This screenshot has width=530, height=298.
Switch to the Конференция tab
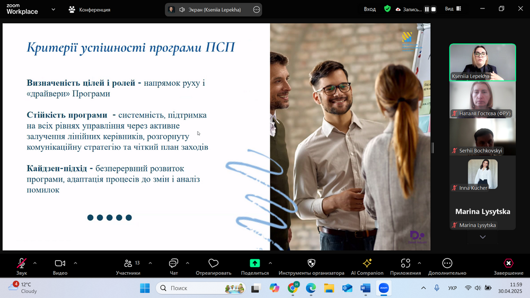click(90, 10)
